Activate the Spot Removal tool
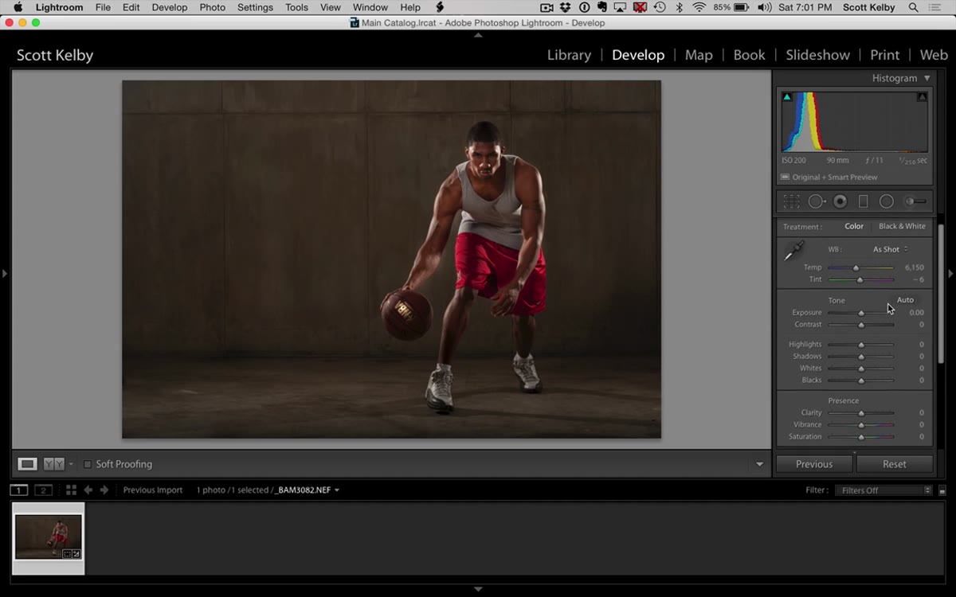This screenshot has height=597, width=956. [817, 201]
